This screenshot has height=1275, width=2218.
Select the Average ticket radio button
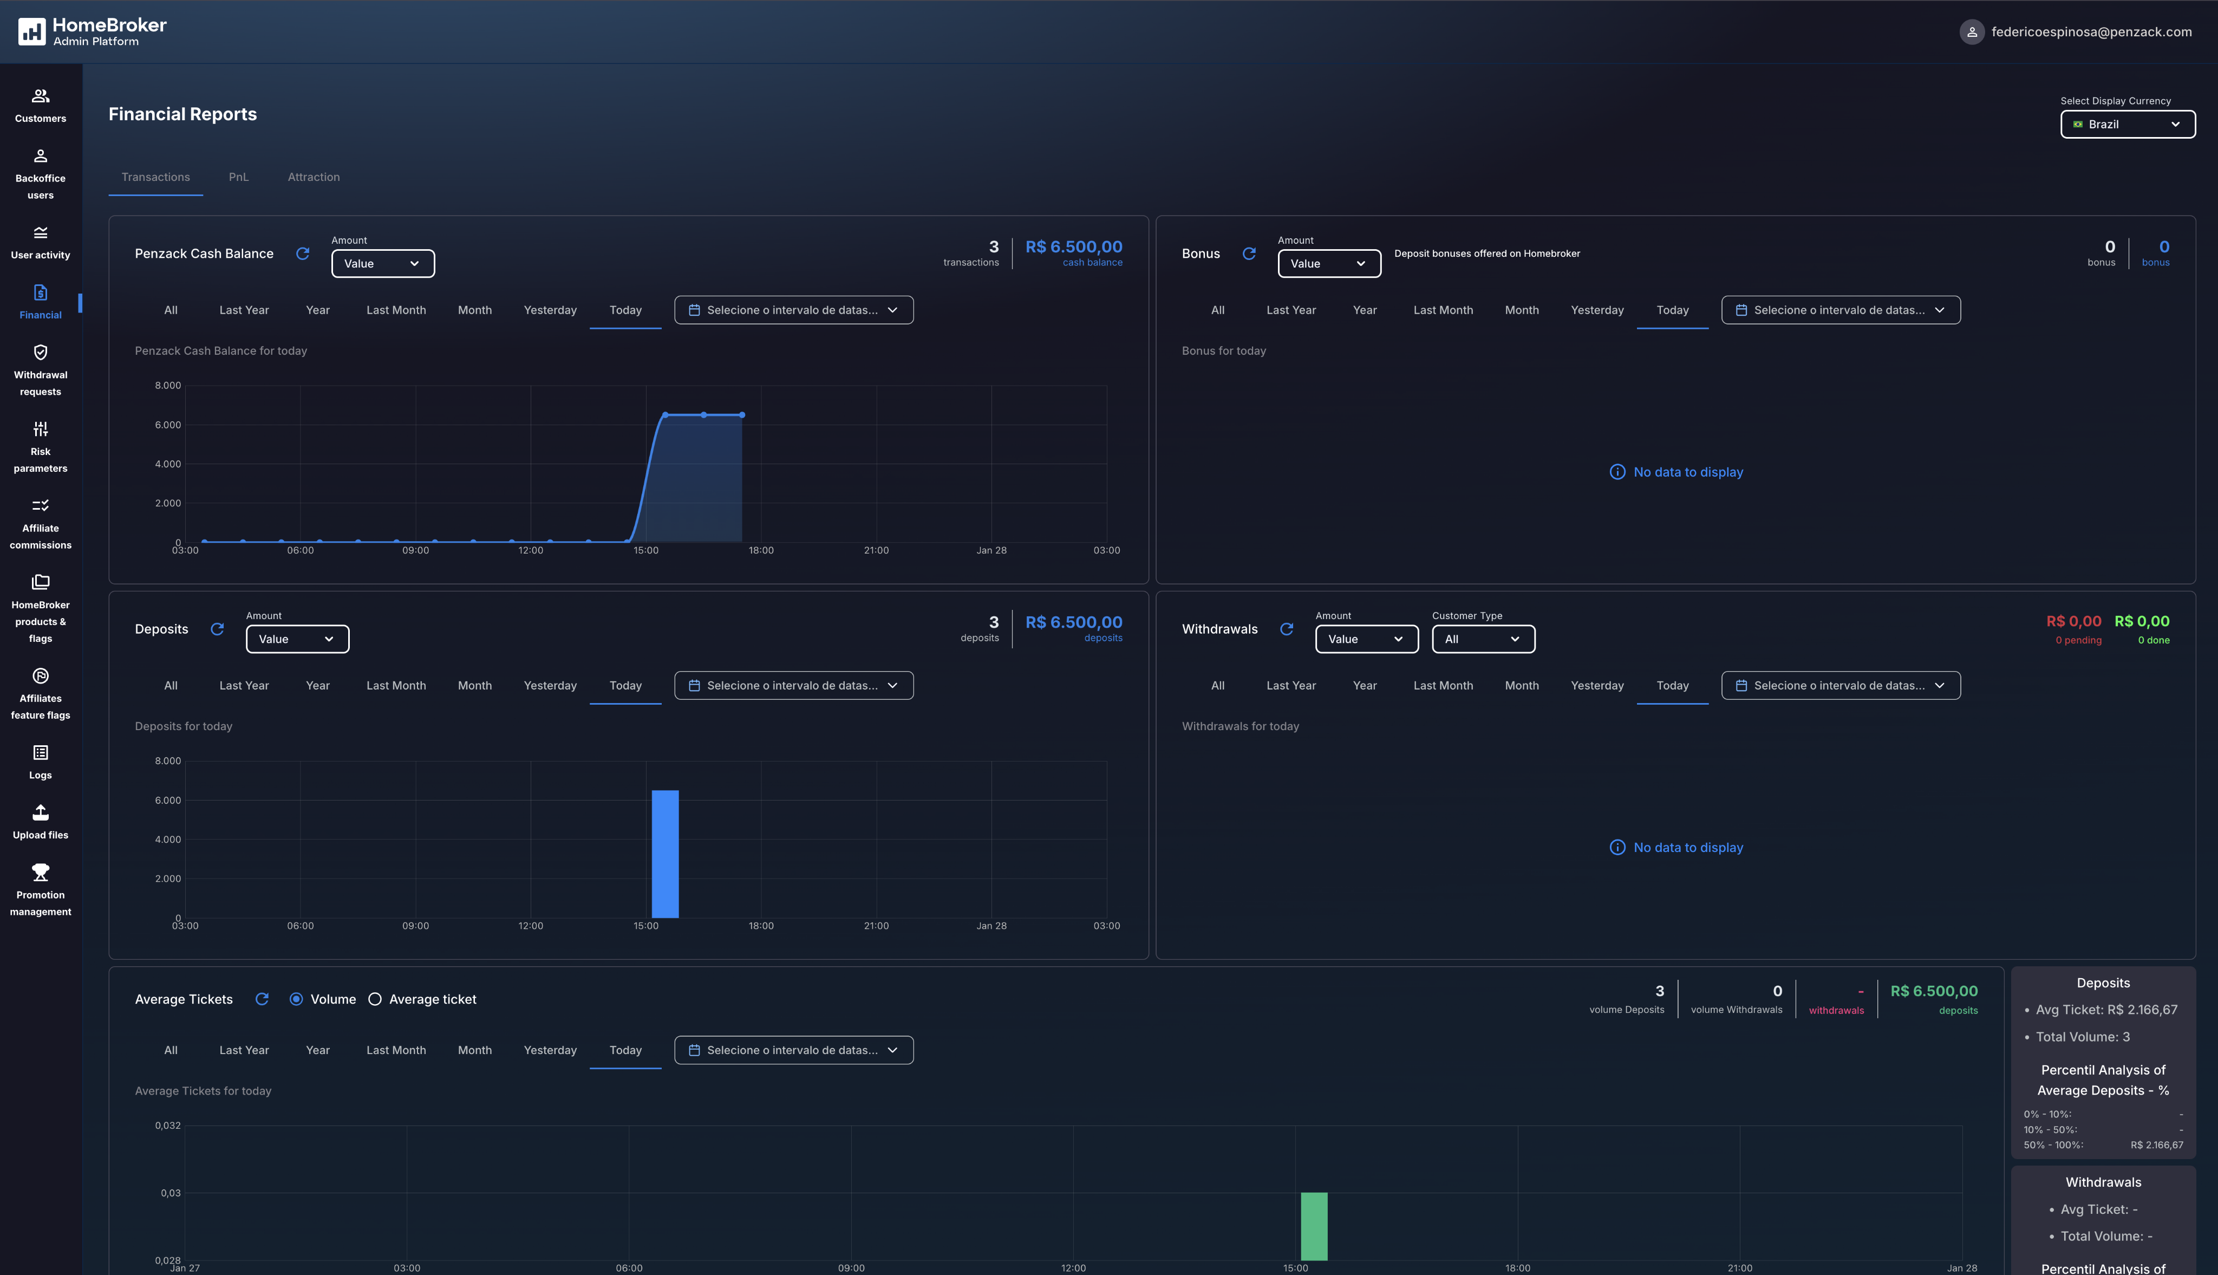[x=375, y=999]
